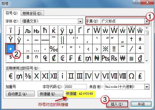Choose the ћ symbol in first row
This screenshot has width=155, height=110.
pos(45,30)
